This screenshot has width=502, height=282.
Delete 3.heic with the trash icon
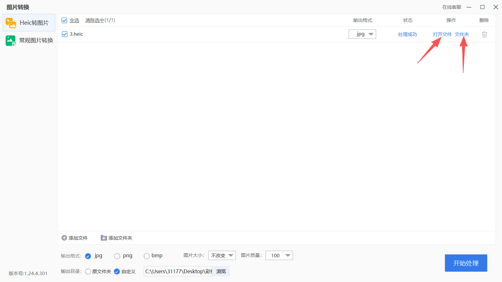point(484,34)
